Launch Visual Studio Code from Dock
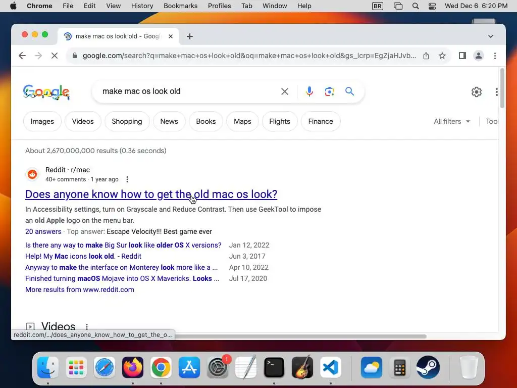 click(x=330, y=367)
